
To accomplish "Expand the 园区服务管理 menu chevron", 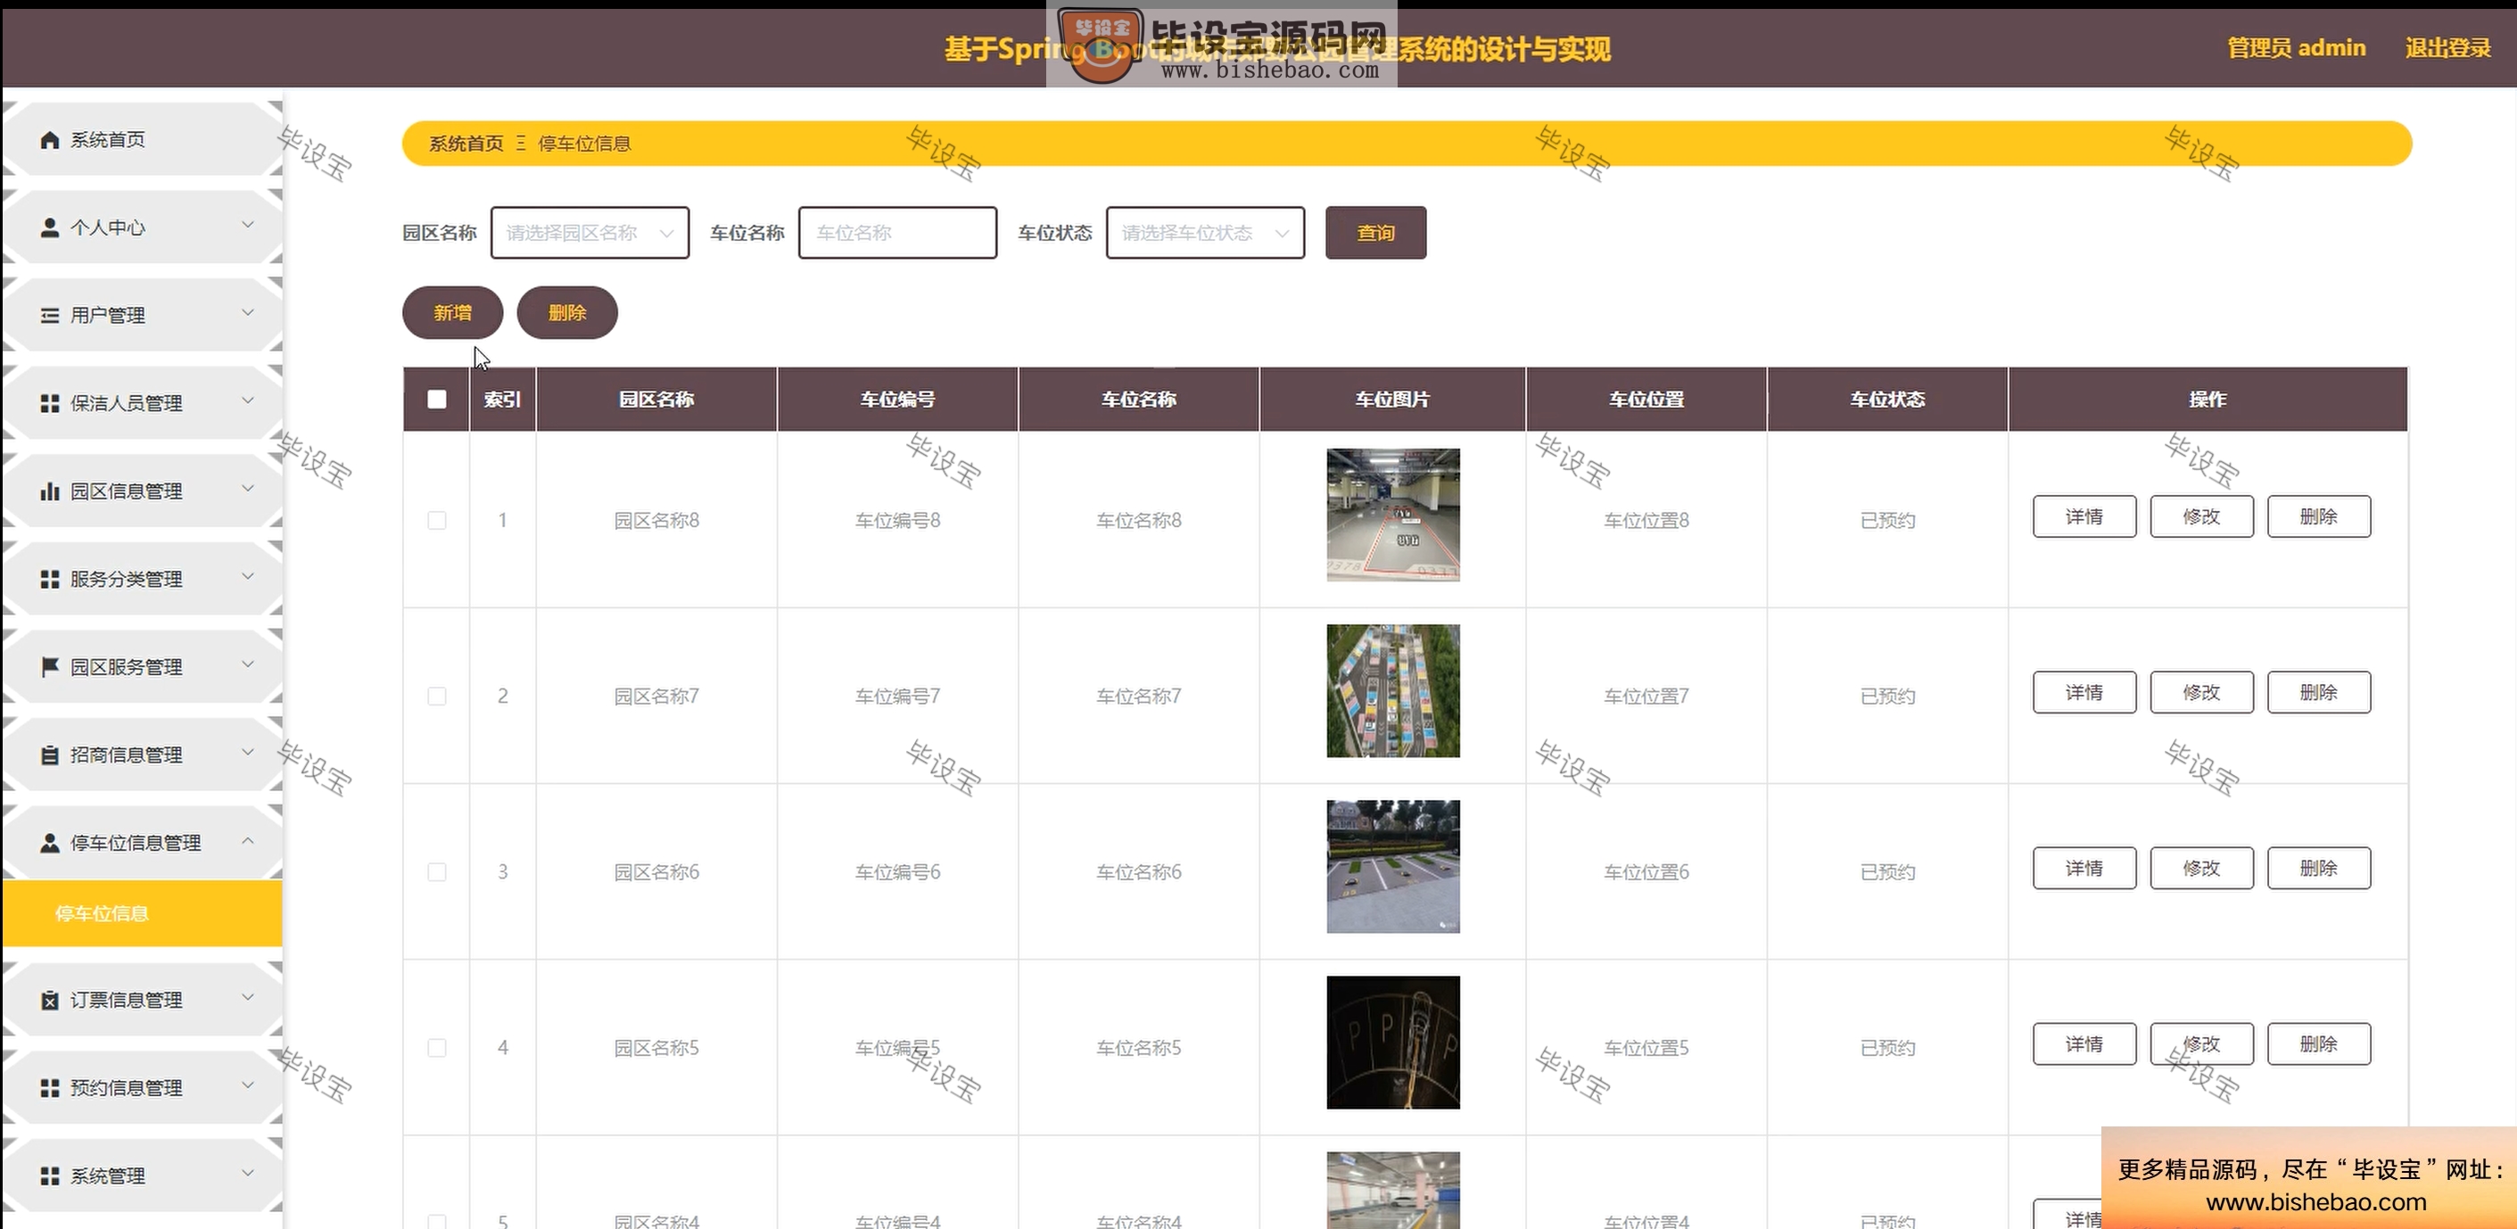I will tap(248, 664).
